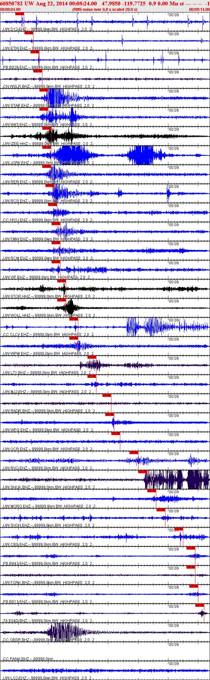Select the red arrival marker on the HIYU trace

pos(52,205)
